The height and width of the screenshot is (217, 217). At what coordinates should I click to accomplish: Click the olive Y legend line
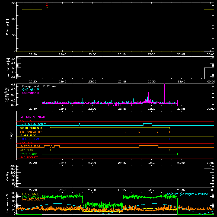[x=32, y=9]
